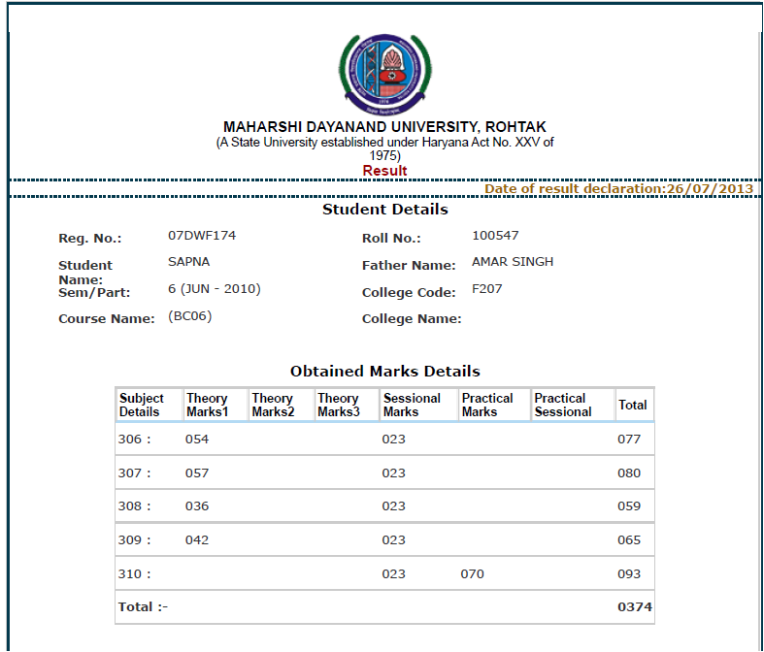Click the Theory Marks1 column header
Screen dimensions: 764x652
[216, 405]
